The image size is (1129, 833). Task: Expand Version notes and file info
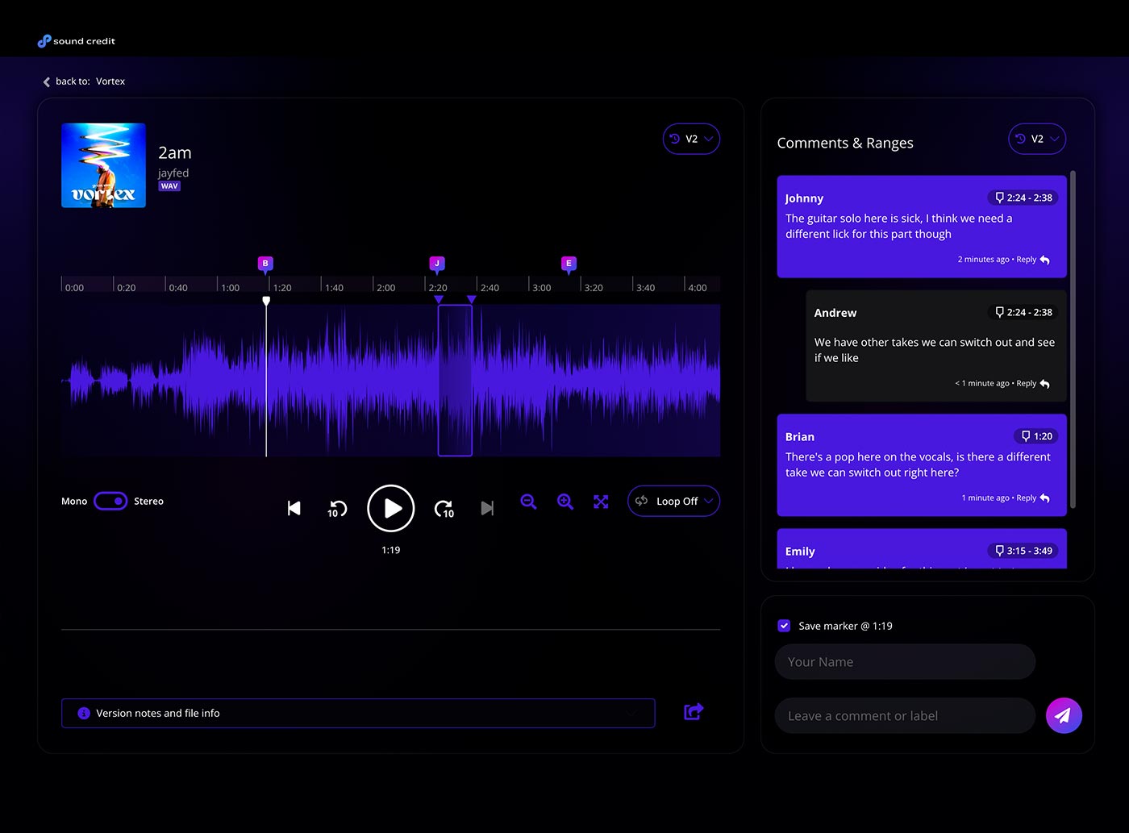coord(358,713)
